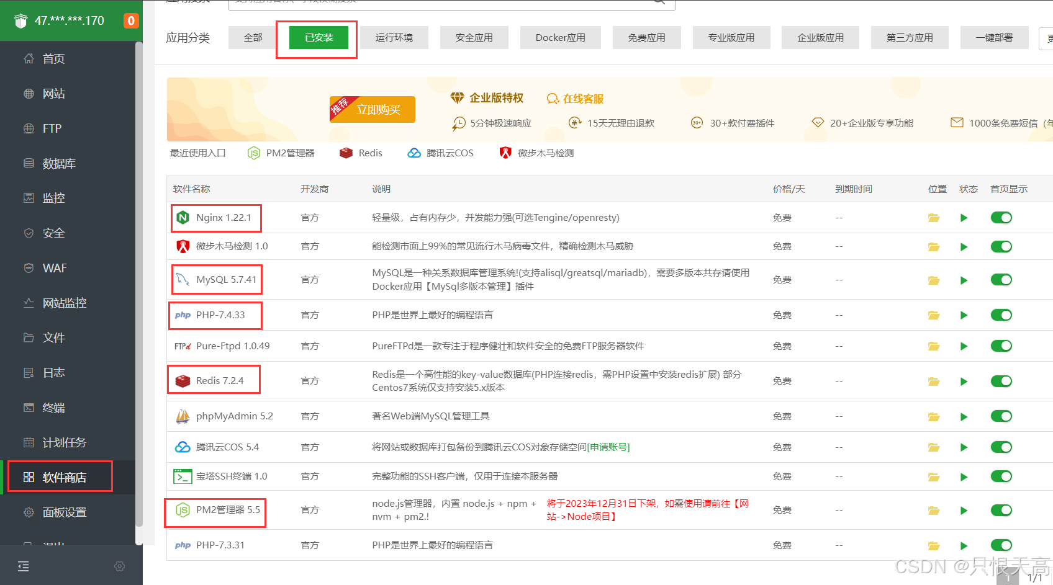The image size is (1053, 585).
Task: Open the MySQL 5.7.41 folder location icon
Action: coord(934,280)
